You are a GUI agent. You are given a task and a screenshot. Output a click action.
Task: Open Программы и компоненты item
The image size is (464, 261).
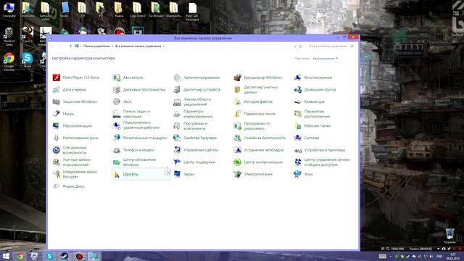191,126
